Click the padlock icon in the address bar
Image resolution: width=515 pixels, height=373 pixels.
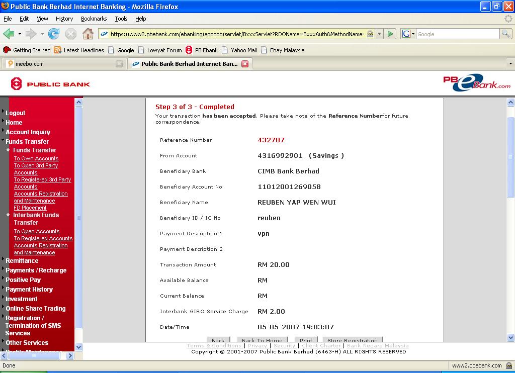370,34
